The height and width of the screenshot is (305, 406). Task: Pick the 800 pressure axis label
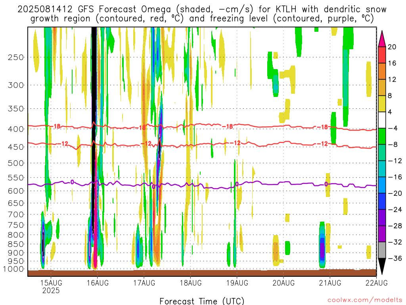[16, 235]
